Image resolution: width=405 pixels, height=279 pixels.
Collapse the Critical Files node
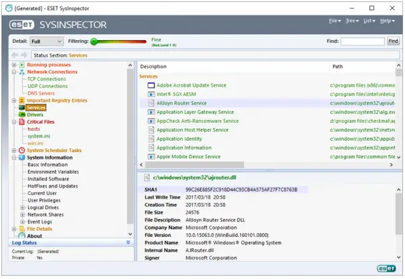pos(14,122)
